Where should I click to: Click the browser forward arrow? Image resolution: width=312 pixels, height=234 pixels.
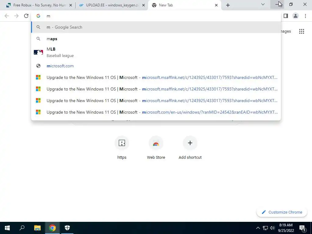(x=16, y=16)
